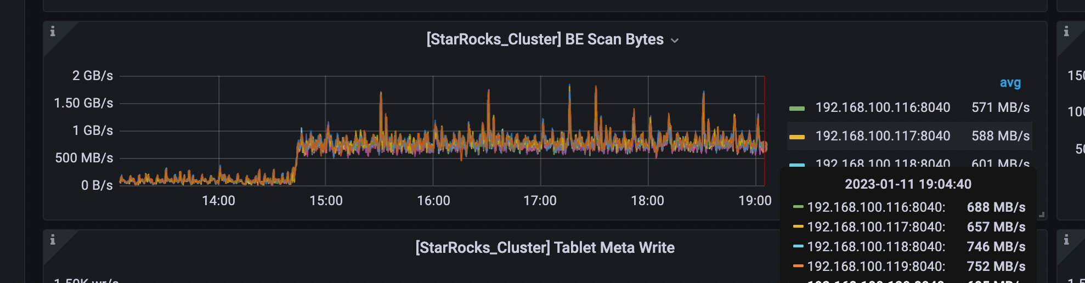Click the 2 GB/s y-axis label
This screenshot has width=1085, height=283.
pyautogui.click(x=92, y=76)
